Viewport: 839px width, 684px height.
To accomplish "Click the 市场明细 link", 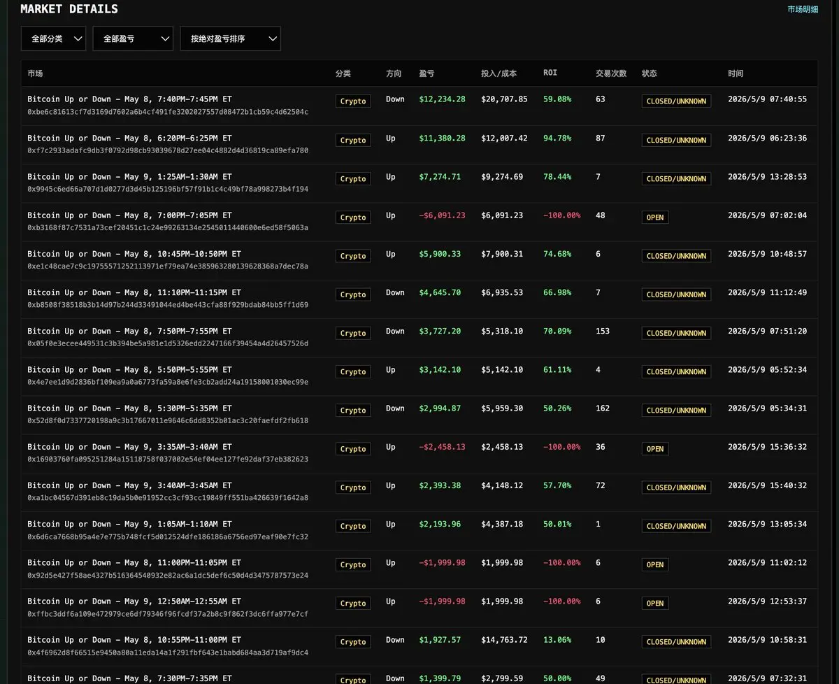I will tap(803, 10).
